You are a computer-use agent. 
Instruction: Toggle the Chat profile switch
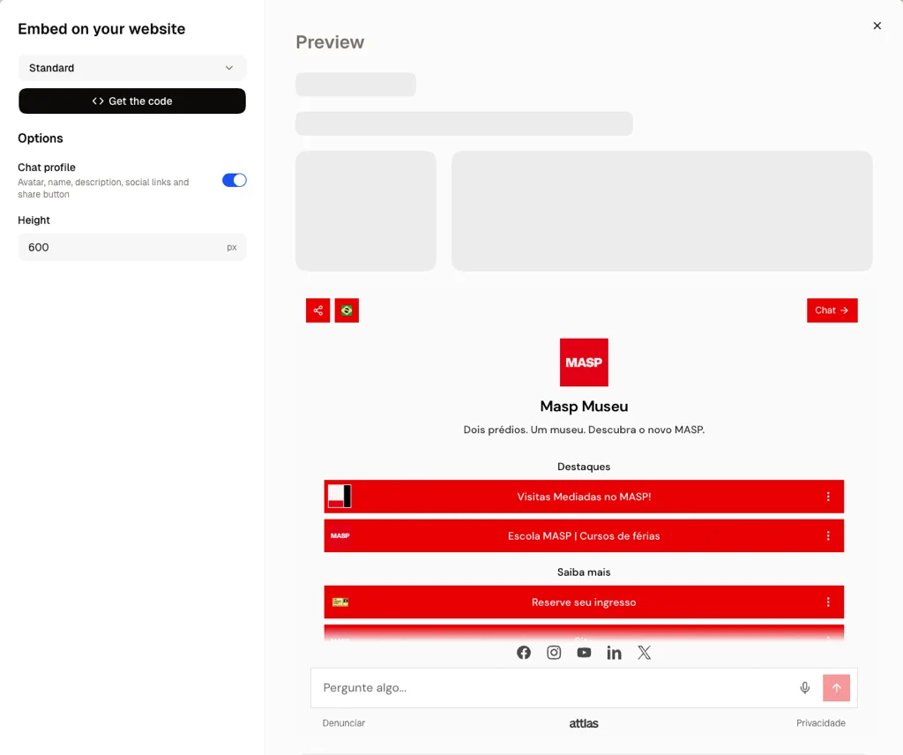coord(235,180)
